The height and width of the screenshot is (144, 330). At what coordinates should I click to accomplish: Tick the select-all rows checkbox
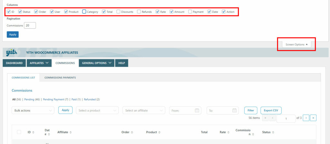[x=19, y=132]
